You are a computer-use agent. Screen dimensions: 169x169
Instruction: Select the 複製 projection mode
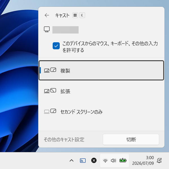coord(101,70)
